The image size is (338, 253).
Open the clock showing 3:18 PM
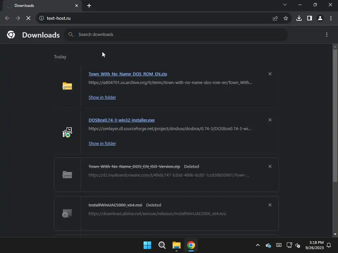[315, 245]
